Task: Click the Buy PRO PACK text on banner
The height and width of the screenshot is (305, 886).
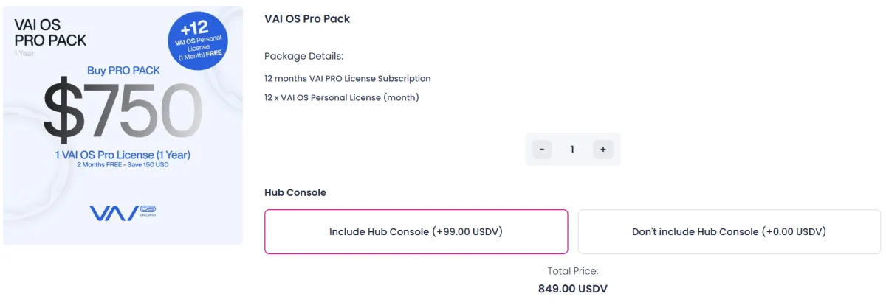Action: (x=123, y=71)
